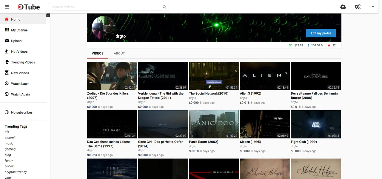382x179 pixels.
Task: Click the Trending Videos trophy icon
Action: pos(7,62)
